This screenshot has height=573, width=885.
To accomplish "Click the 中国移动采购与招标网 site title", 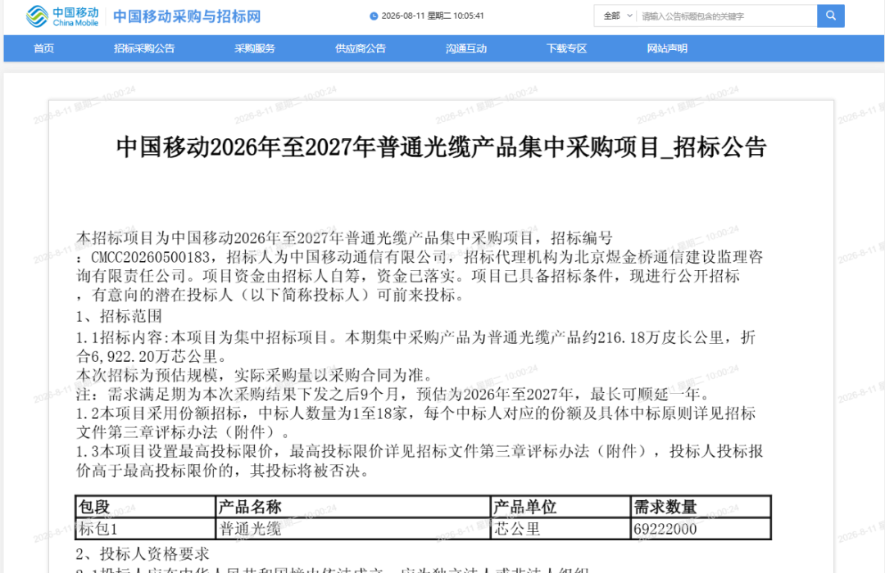I will tap(187, 16).
